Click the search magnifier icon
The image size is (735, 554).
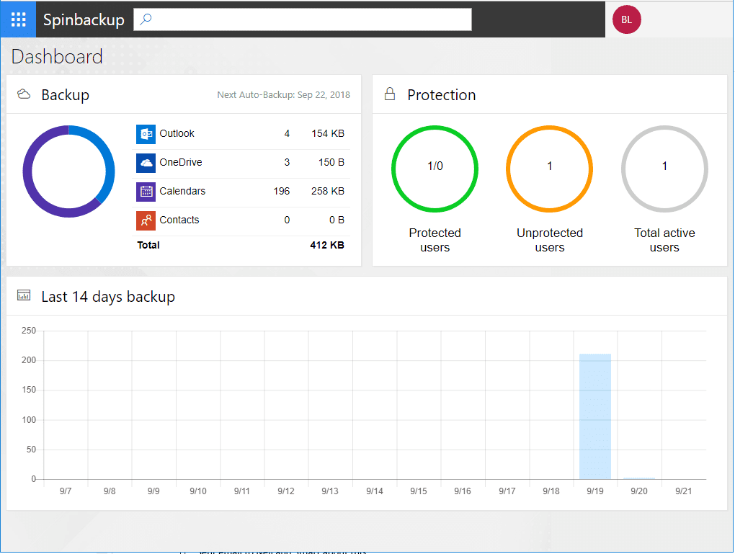click(x=146, y=19)
